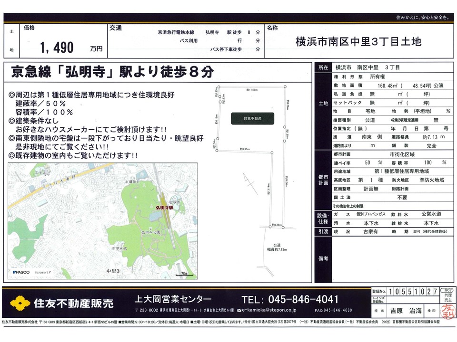Click the property title 横浜市南区中里3丁目土地
457x342 pixels.
tap(358, 42)
